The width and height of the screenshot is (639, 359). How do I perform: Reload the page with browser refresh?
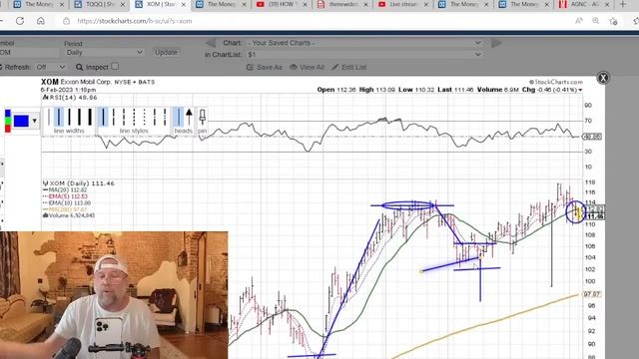pyautogui.click(x=20, y=21)
